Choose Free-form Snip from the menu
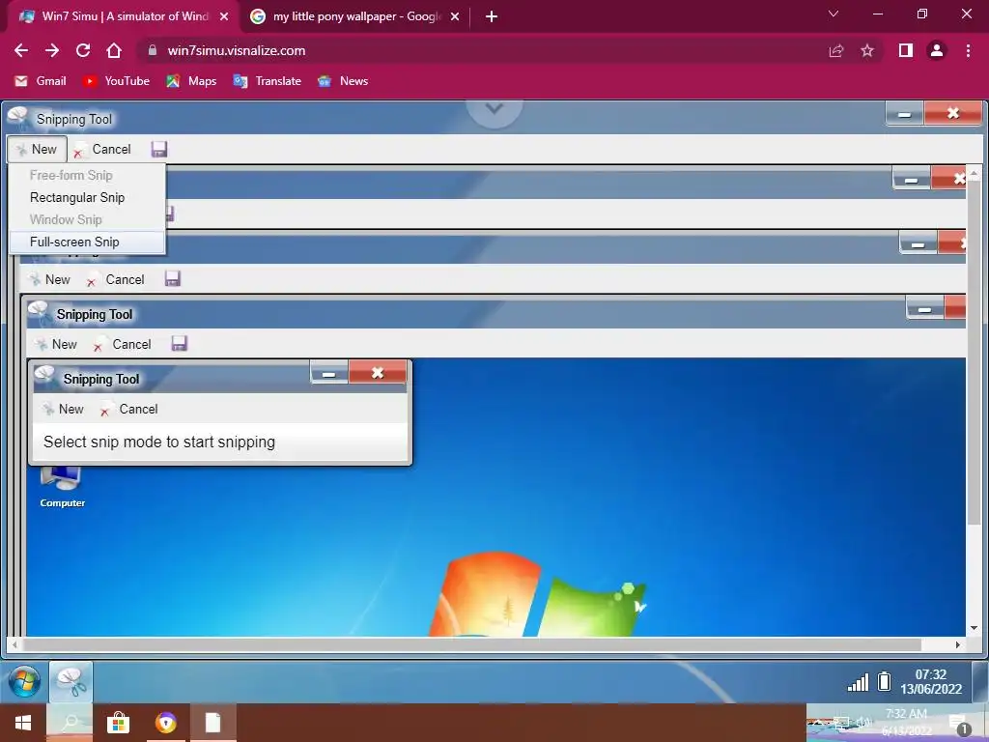The width and height of the screenshot is (989, 742). (x=71, y=175)
